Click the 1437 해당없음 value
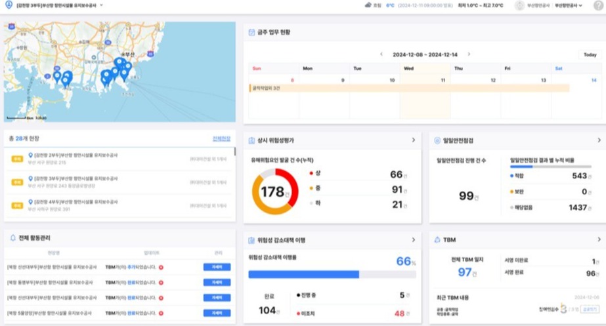Image resolution: width=606 pixels, height=326 pixels. click(x=578, y=207)
